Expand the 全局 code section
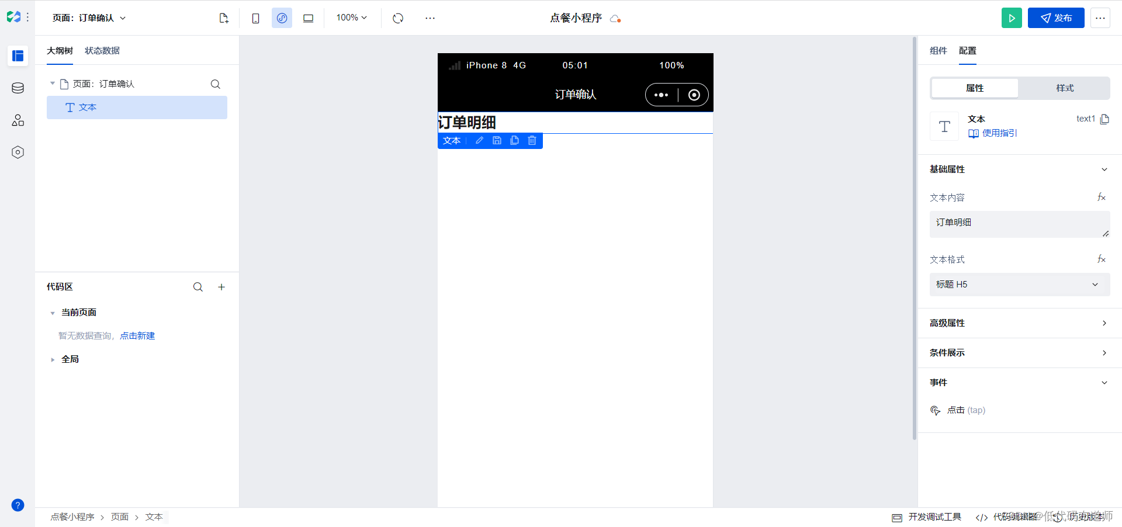 pos(53,360)
